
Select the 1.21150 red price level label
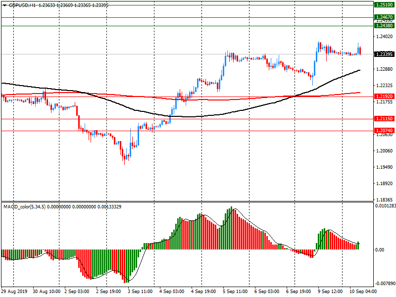(384, 118)
